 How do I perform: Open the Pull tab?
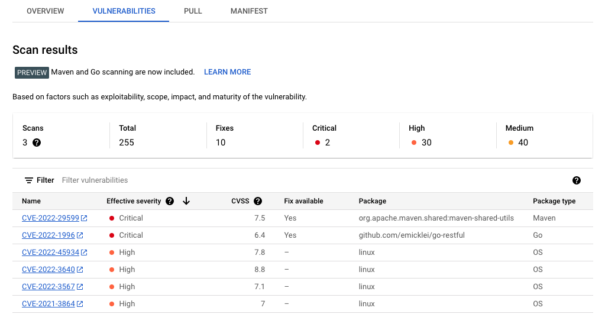pos(193,11)
